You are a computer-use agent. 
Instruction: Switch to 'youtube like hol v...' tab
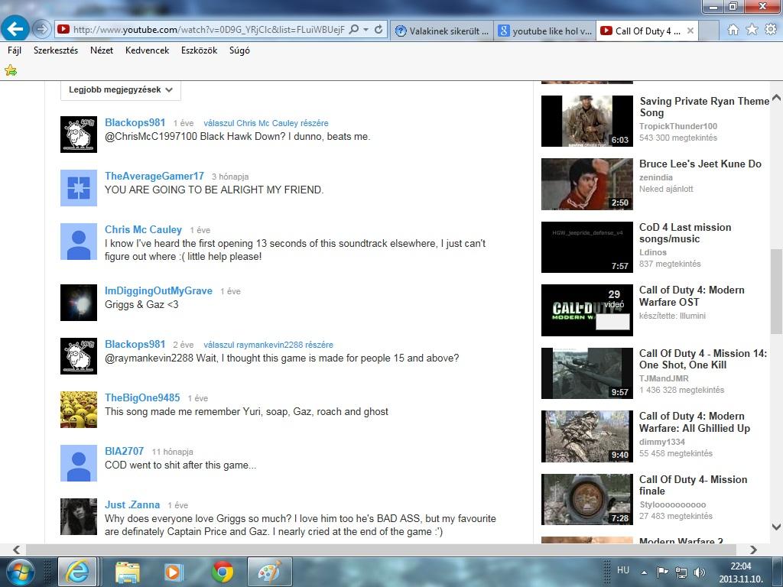[x=544, y=31]
